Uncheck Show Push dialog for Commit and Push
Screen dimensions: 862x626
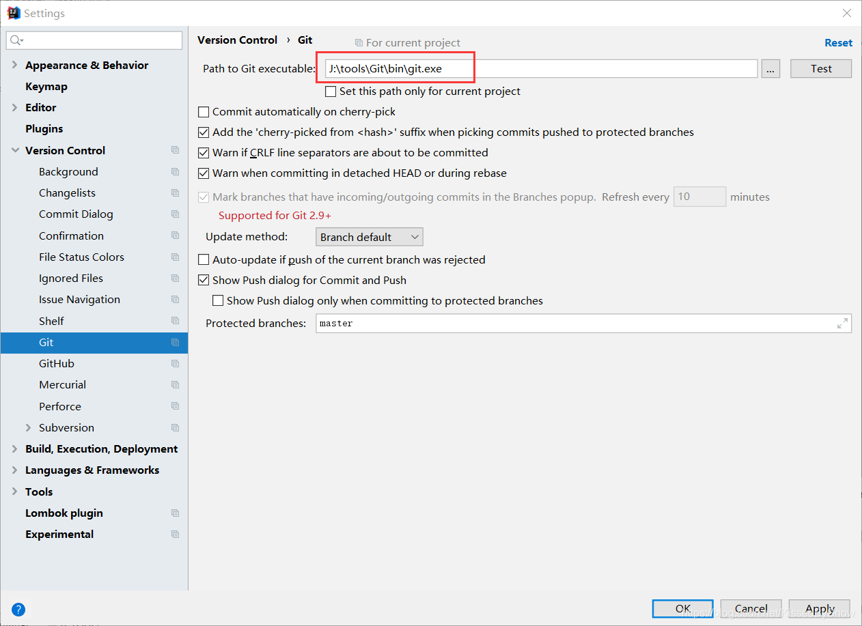point(204,280)
